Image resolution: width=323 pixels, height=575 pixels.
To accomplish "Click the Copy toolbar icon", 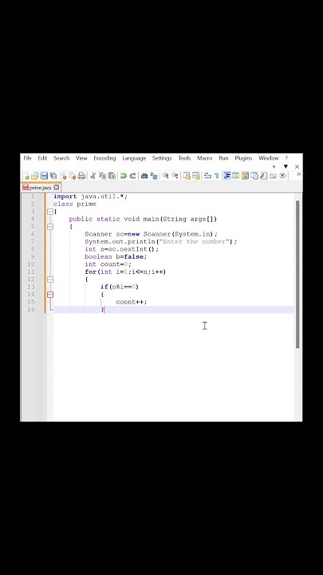I will [x=103, y=176].
